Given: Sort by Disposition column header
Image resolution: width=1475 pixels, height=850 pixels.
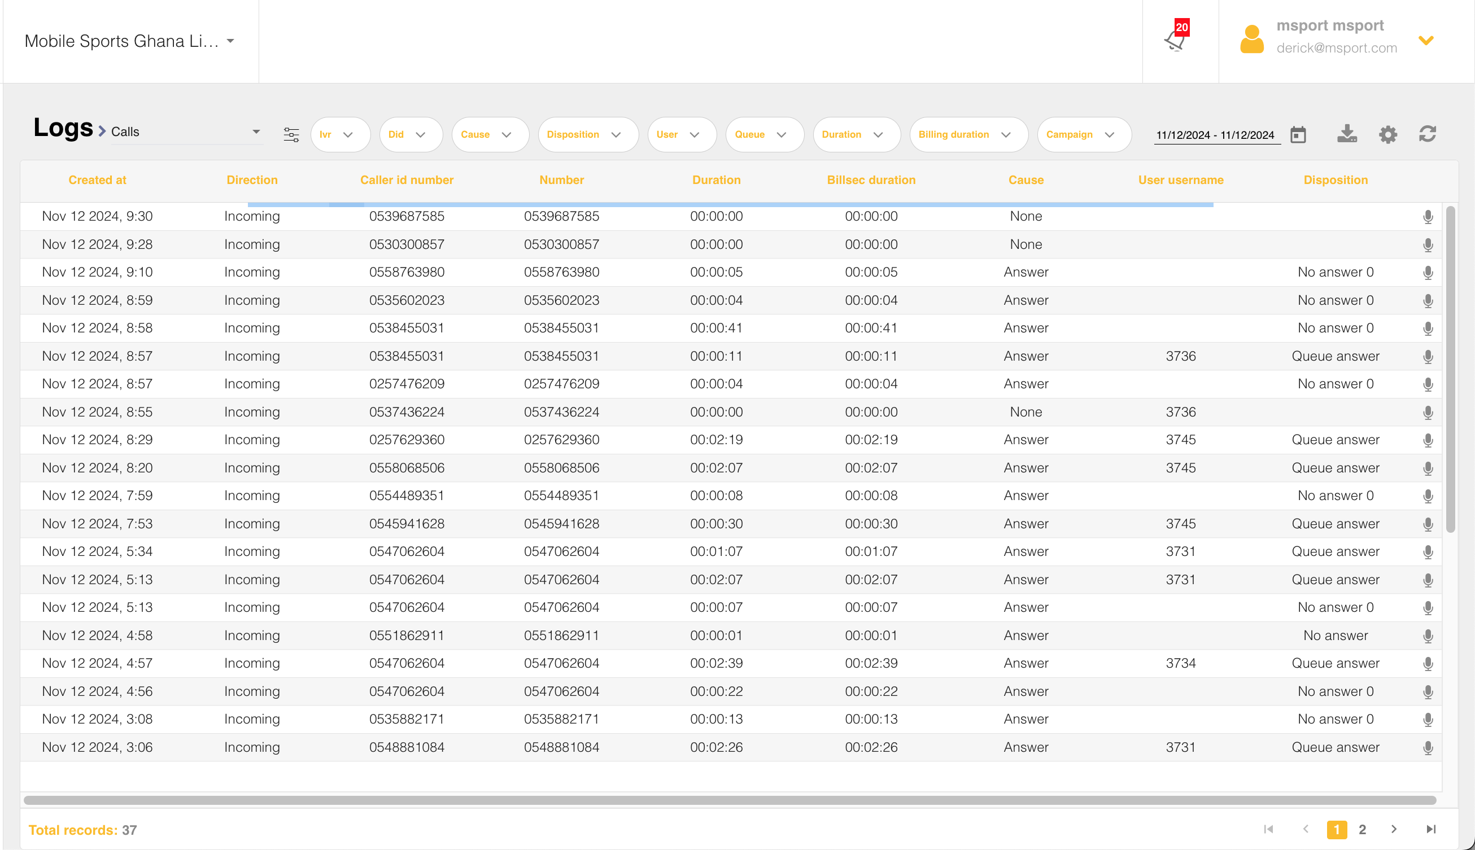Looking at the screenshot, I should click(1336, 180).
